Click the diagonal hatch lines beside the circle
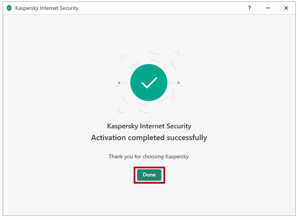 [173, 95]
